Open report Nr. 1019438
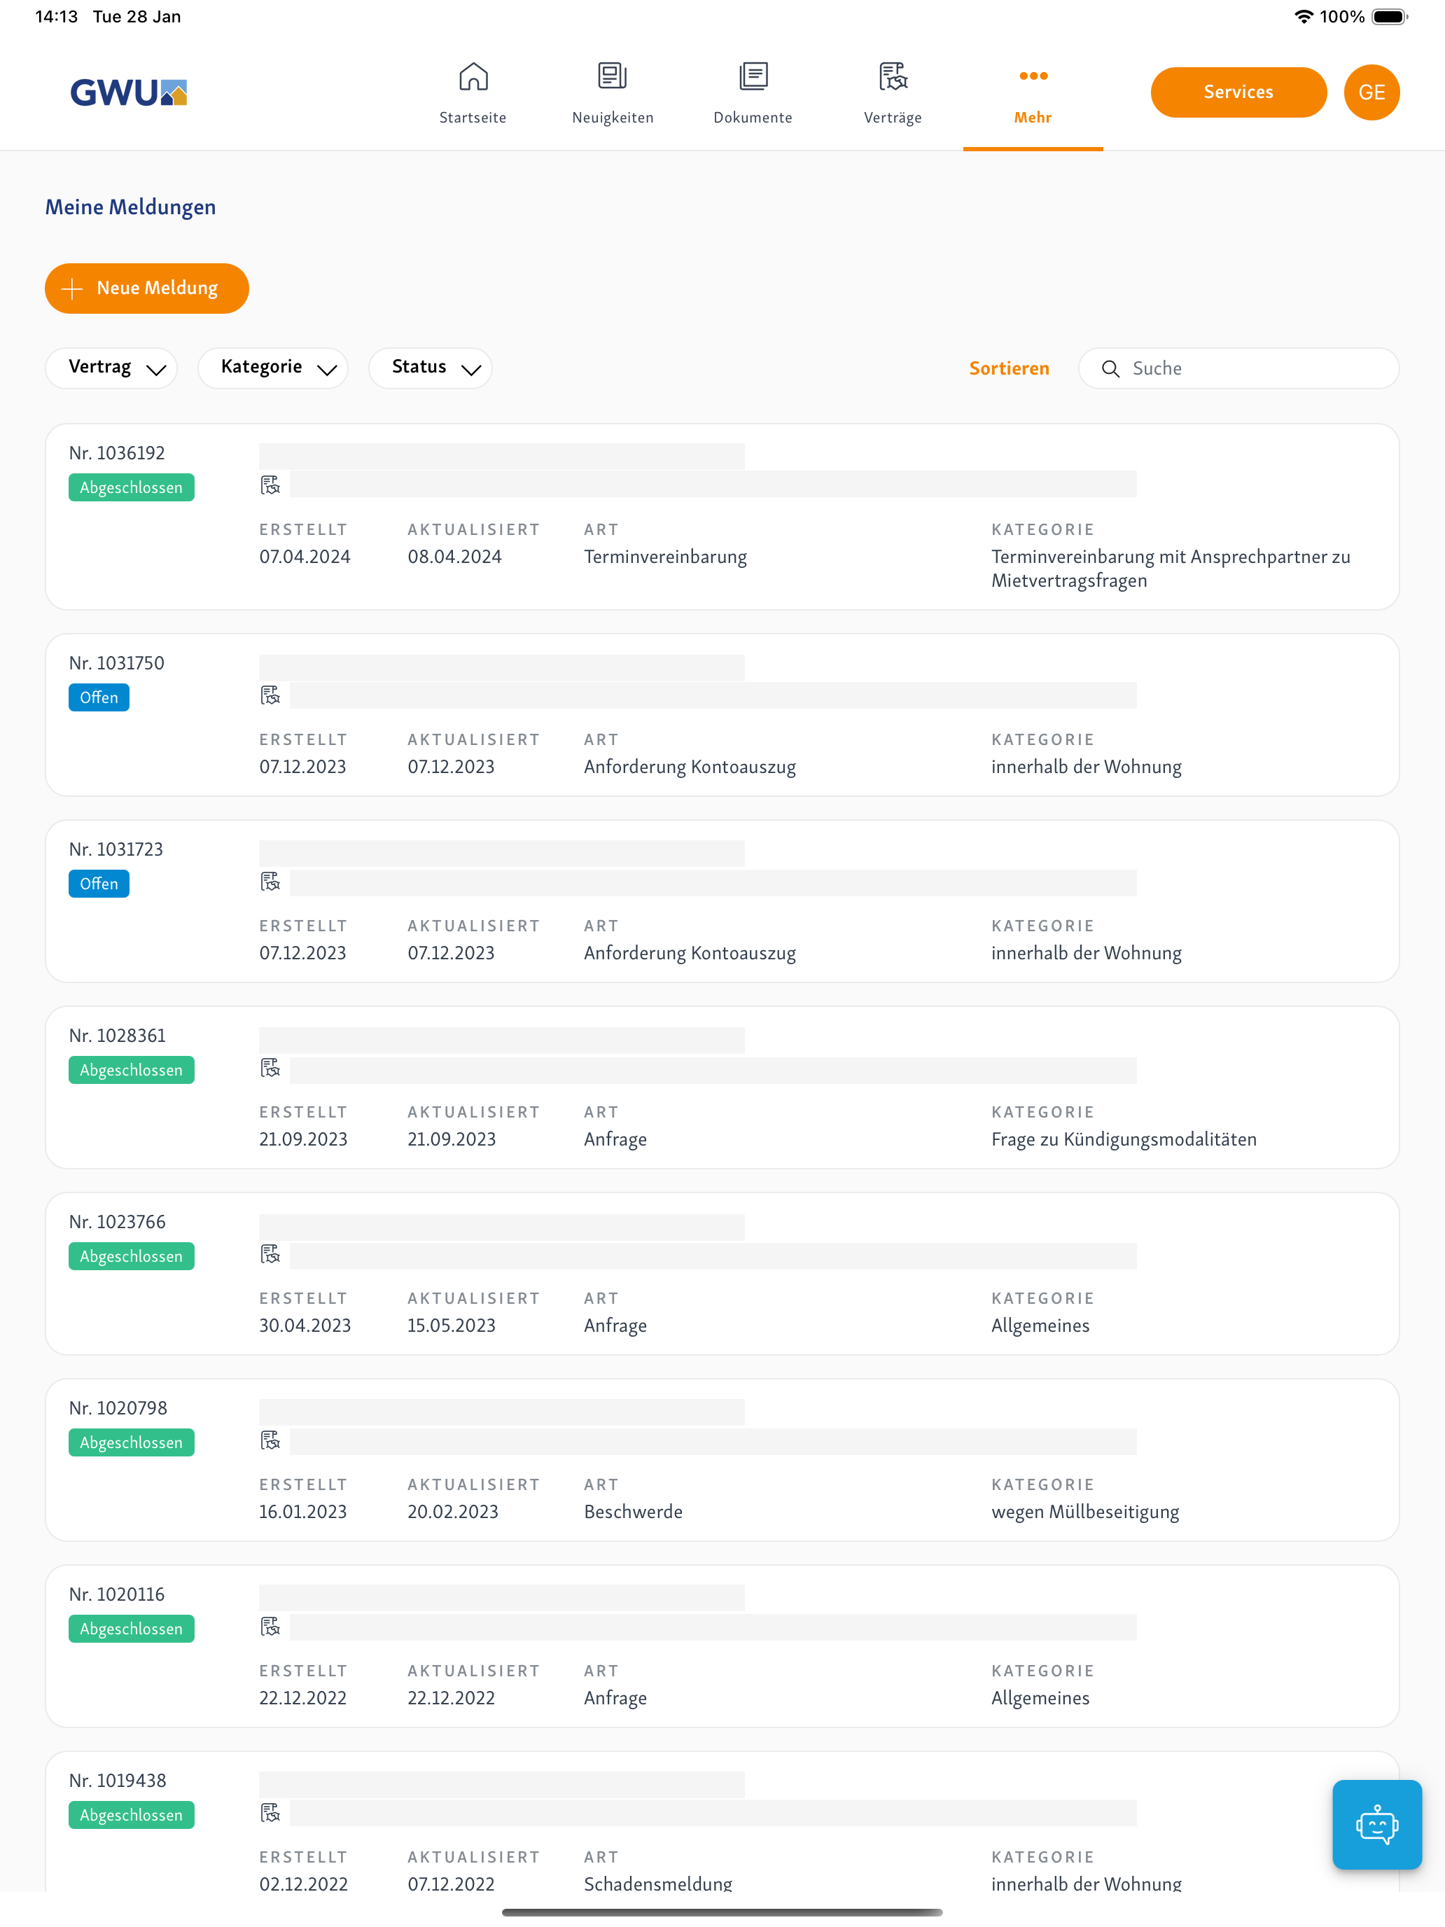This screenshot has height=1927, width=1445. click(x=722, y=1823)
